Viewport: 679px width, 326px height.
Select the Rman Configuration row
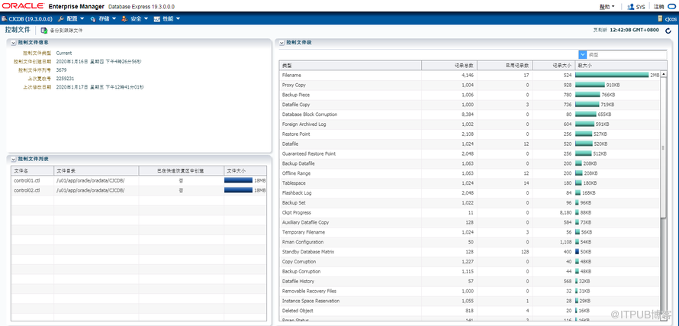470,242
